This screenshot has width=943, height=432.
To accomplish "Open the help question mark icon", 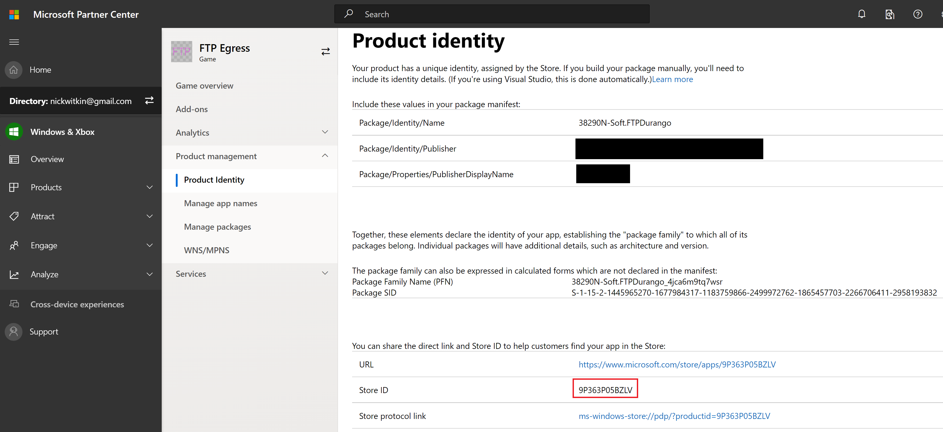I will pyautogui.click(x=917, y=14).
